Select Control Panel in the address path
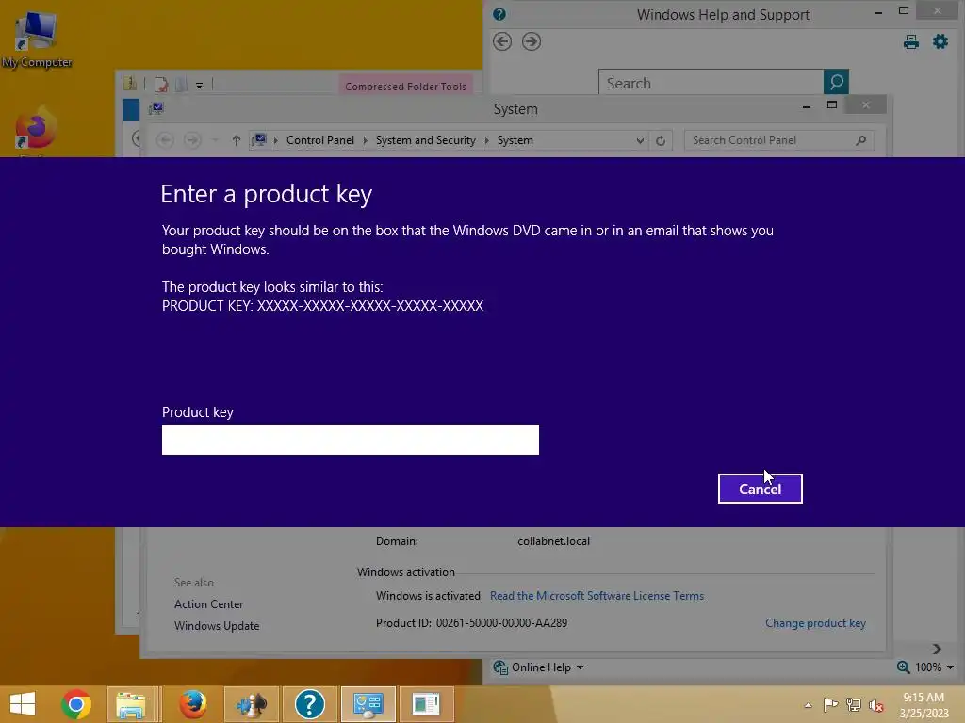The image size is (965, 723). (x=320, y=140)
